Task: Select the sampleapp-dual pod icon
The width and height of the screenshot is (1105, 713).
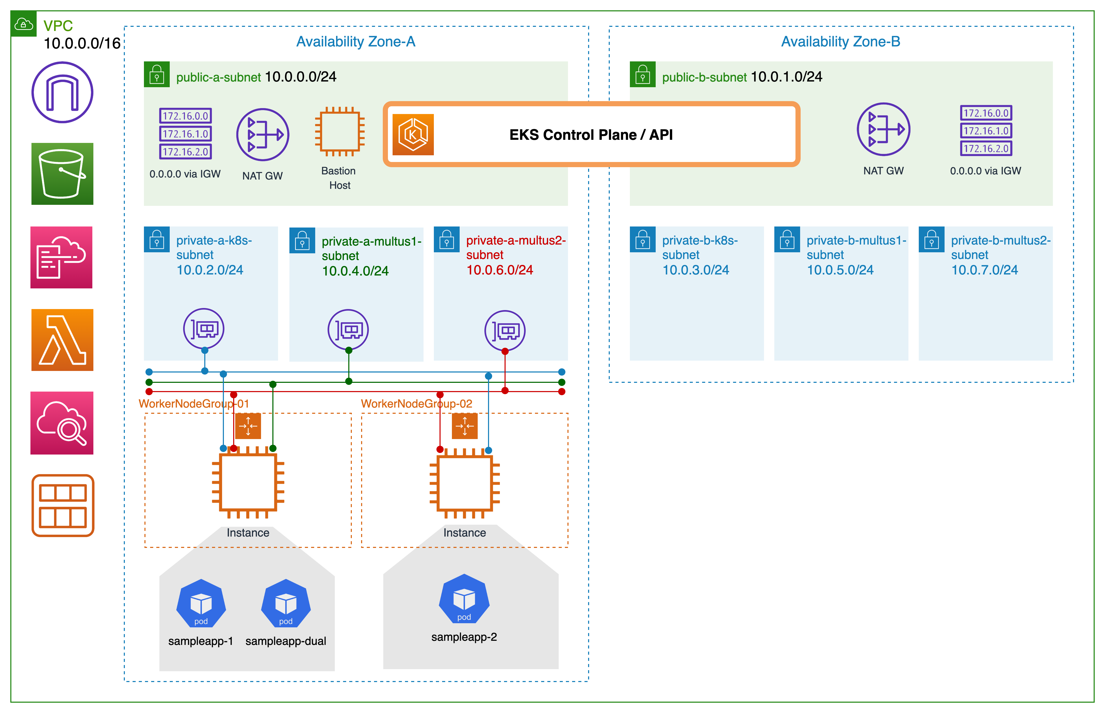Action: pos(286,604)
